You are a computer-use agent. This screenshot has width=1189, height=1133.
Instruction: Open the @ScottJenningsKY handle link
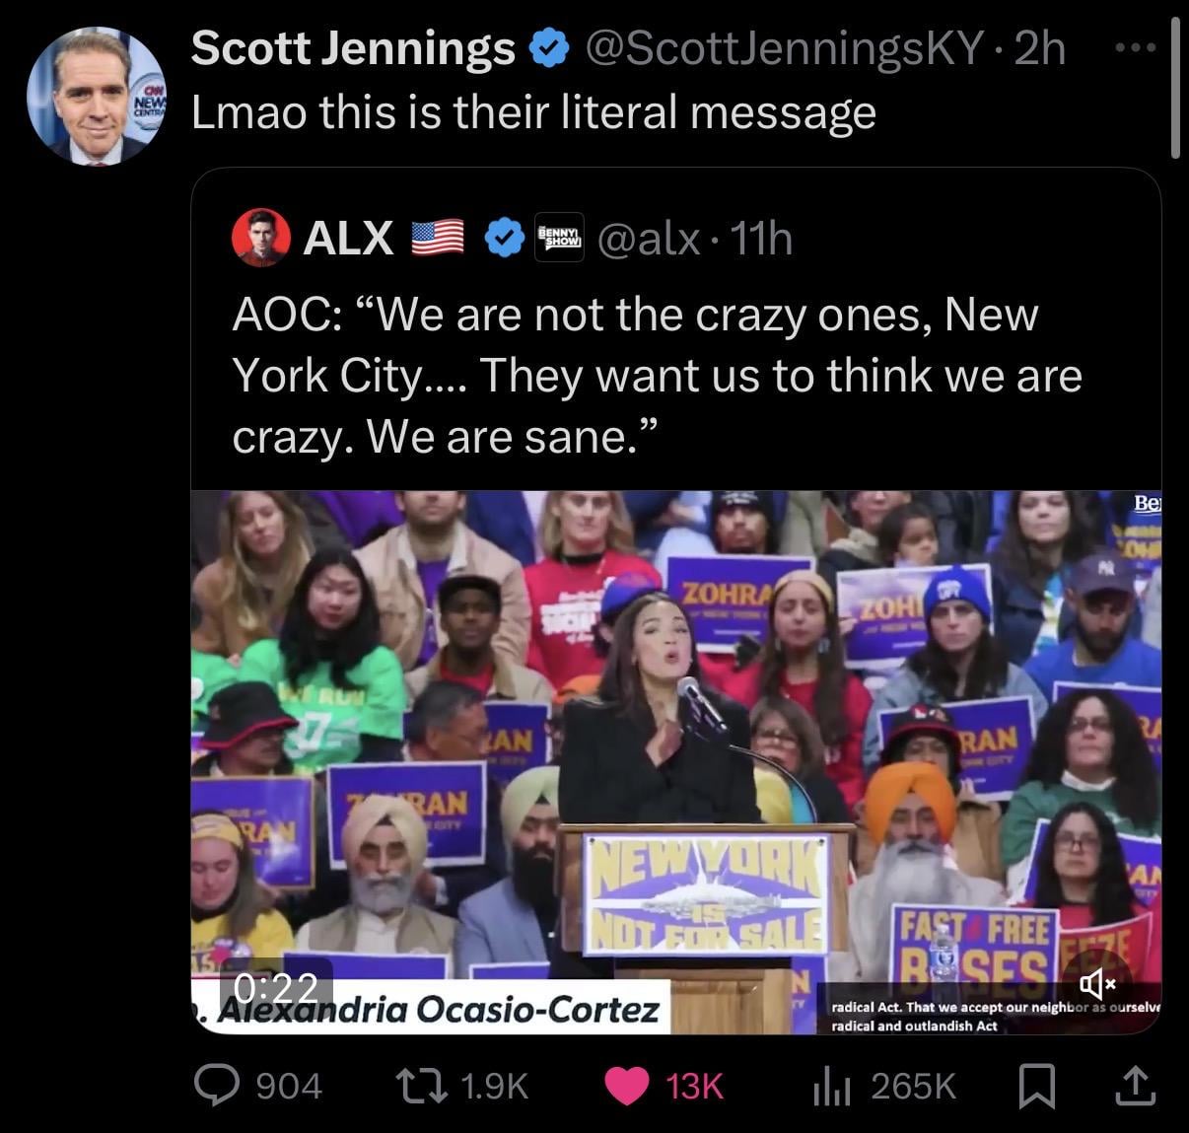tap(786, 47)
